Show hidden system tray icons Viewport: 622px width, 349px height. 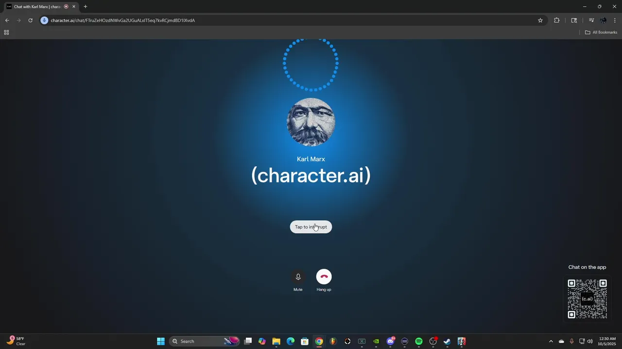tap(551, 341)
